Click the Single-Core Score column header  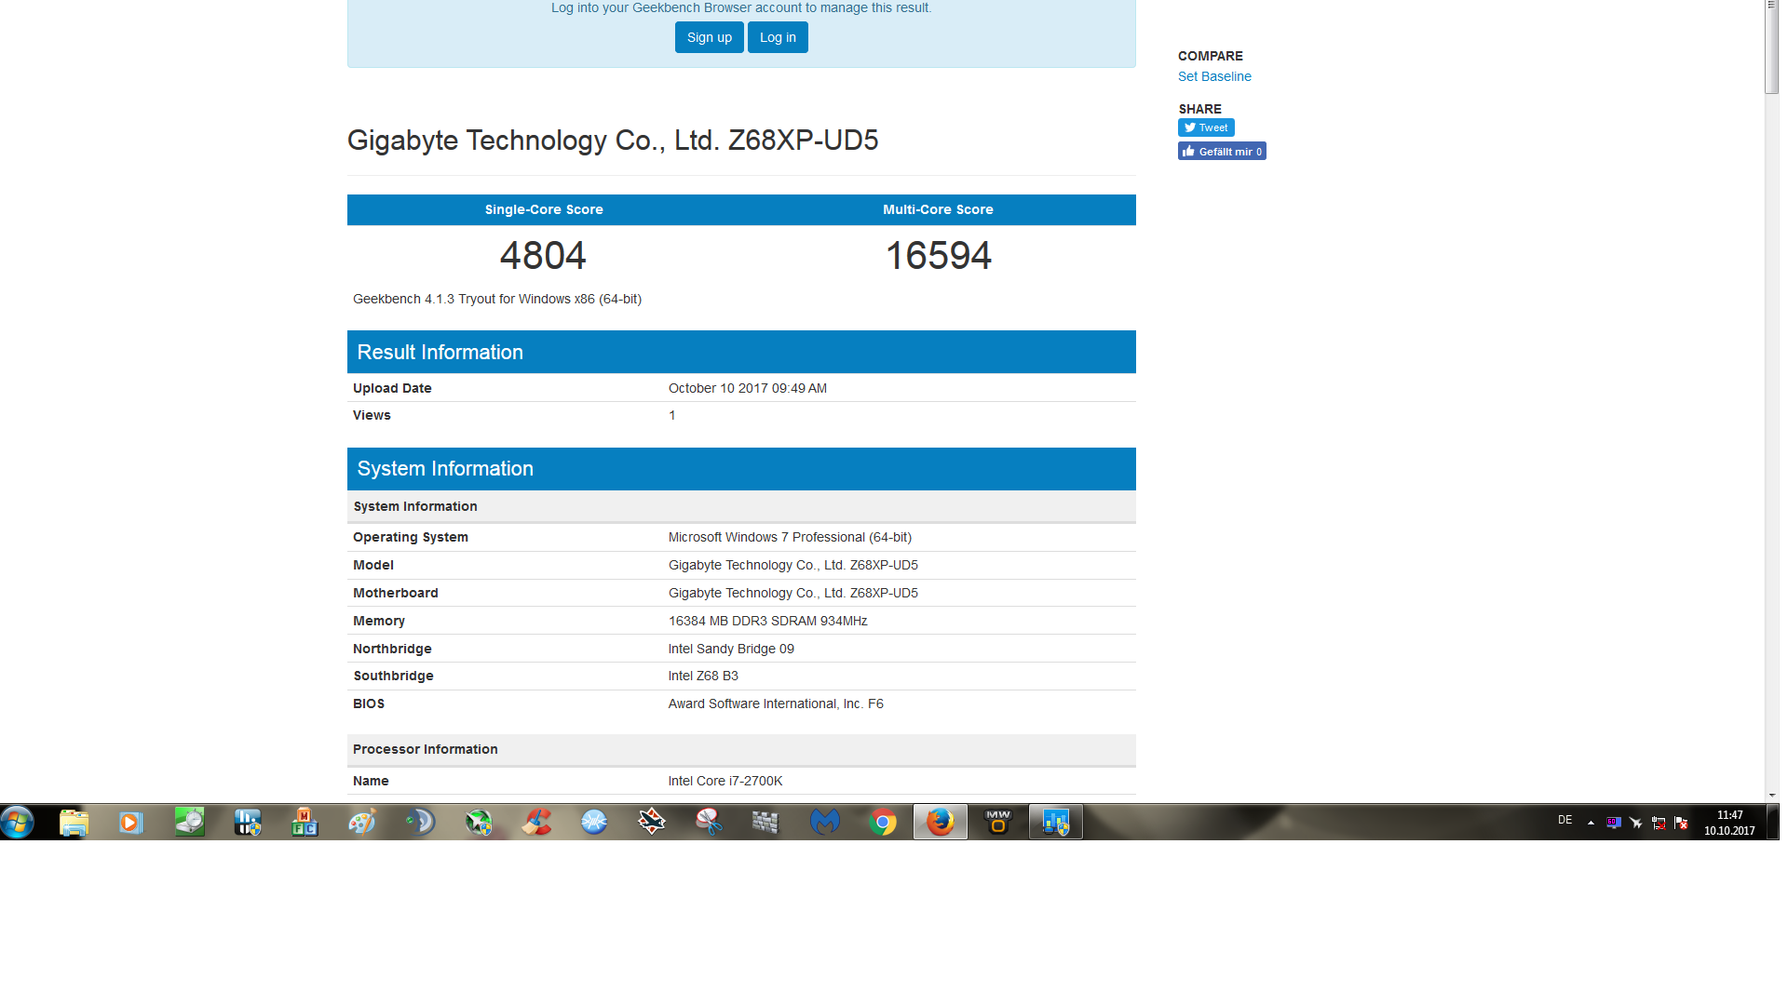pyautogui.click(x=544, y=209)
